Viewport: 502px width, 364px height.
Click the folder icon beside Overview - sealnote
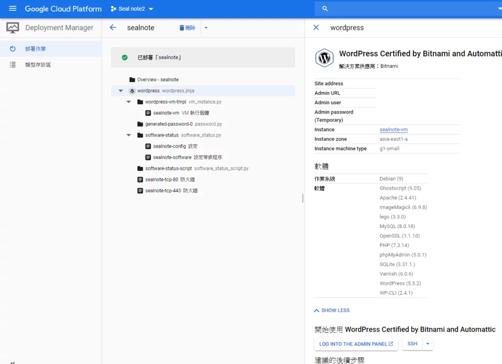(x=132, y=80)
